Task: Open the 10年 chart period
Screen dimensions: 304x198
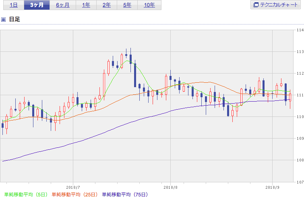Action: (x=149, y=5)
